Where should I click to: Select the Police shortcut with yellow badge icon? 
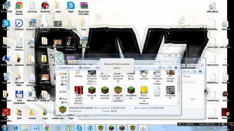(x=144, y=95)
